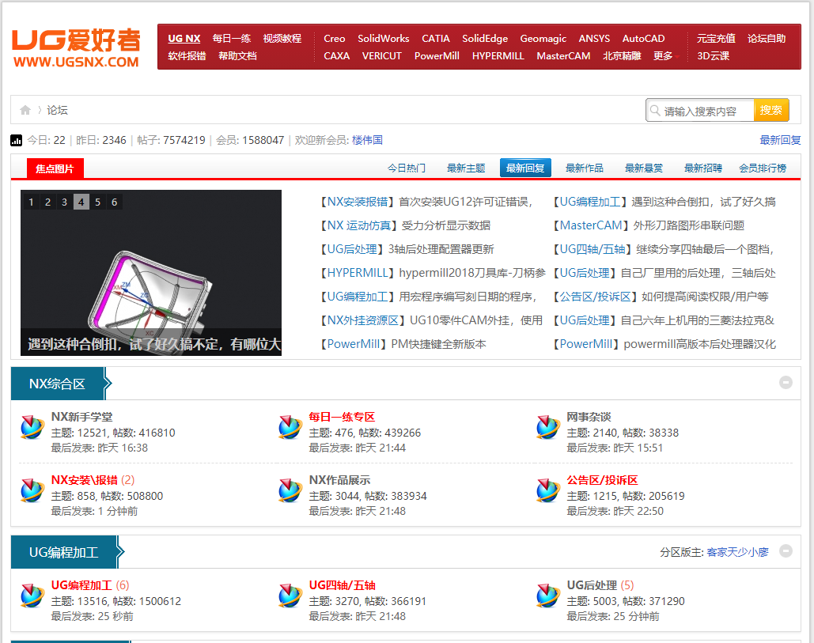814x643 pixels.
Task: Show slide 5 of focus images
Action: tap(97, 202)
